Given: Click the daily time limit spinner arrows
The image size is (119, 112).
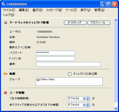Looking at the screenshot, I should pos(88,99).
